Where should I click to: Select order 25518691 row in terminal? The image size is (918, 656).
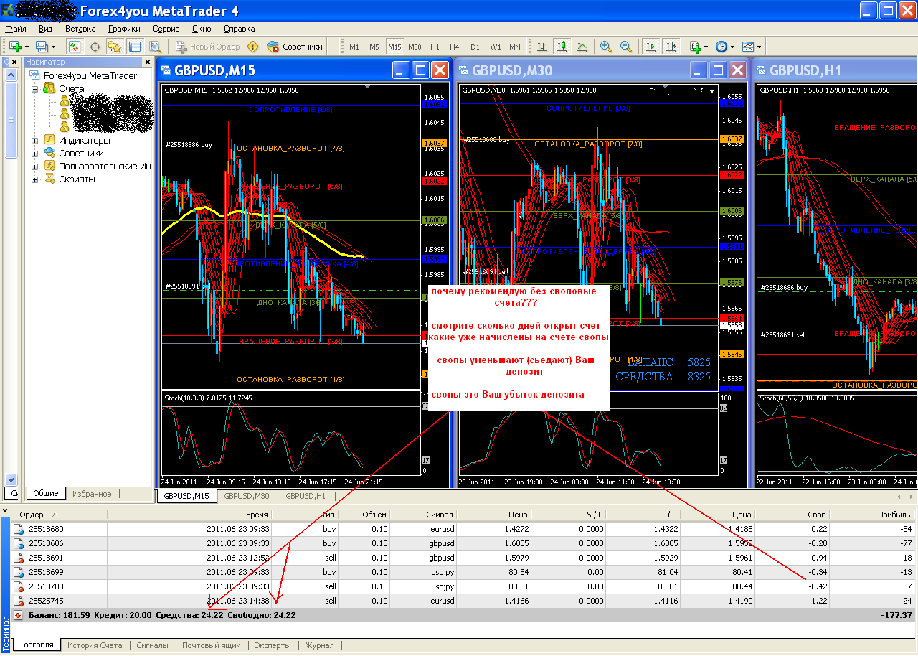(463, 558)
